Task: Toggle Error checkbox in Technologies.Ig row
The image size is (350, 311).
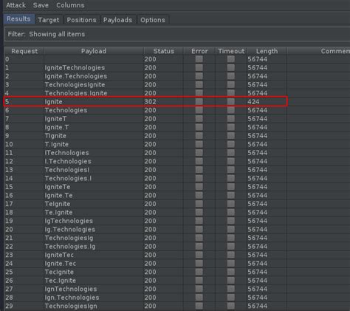Action: pos(199,246)
